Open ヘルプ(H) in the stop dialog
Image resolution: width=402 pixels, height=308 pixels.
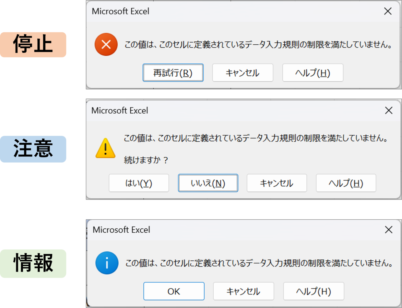(313, 73)
